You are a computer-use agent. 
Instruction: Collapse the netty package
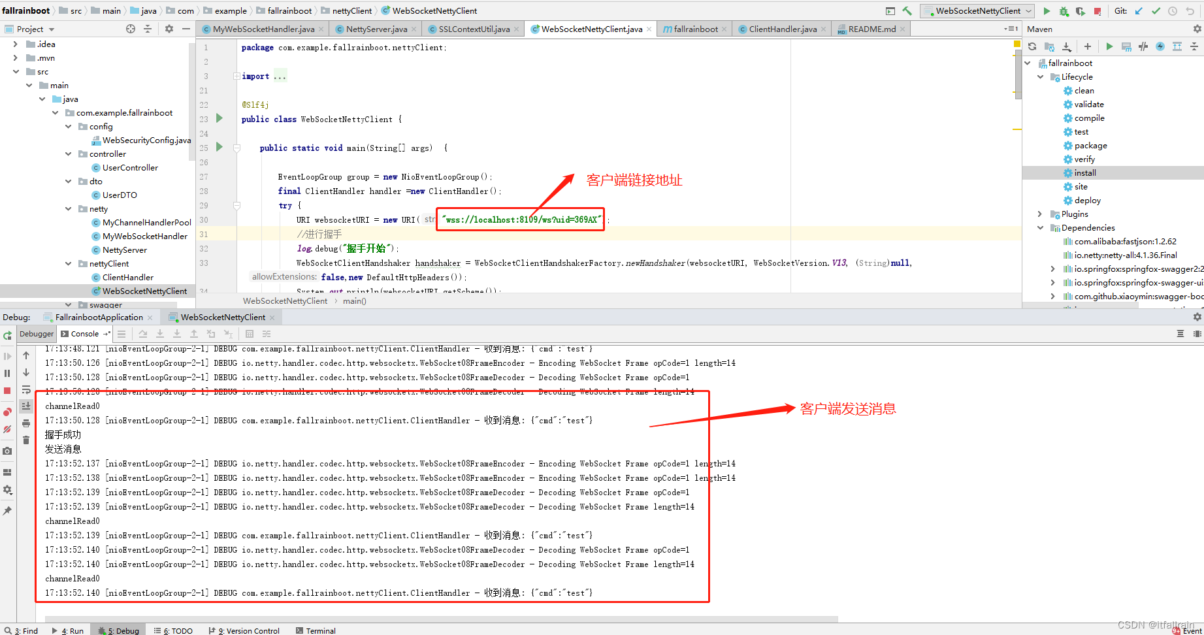pos(69,208)
